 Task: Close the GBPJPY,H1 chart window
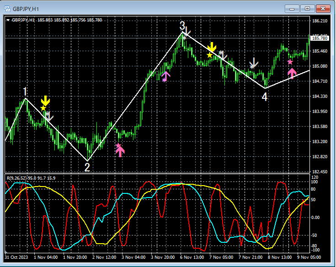[322, 8]
